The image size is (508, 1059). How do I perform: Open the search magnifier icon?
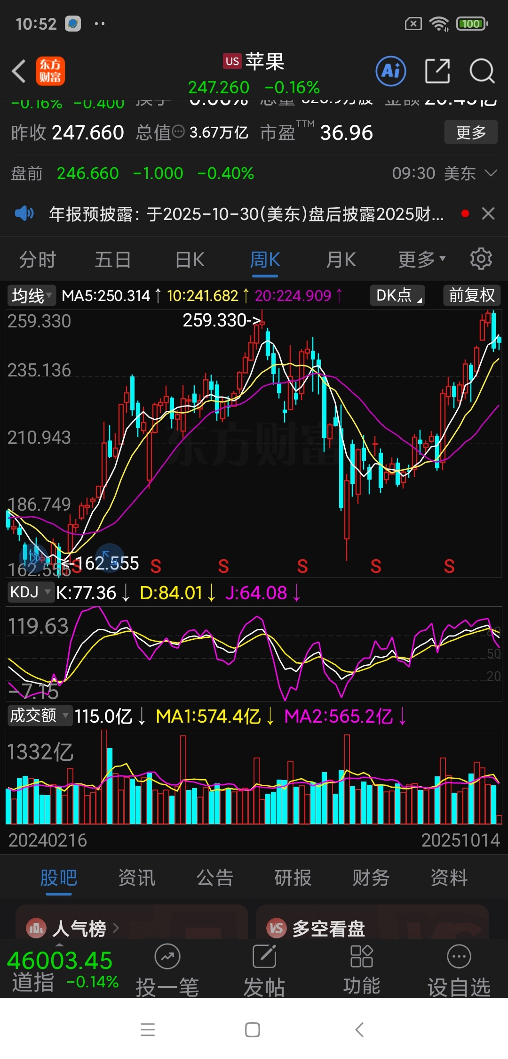[x=482, y=71]
